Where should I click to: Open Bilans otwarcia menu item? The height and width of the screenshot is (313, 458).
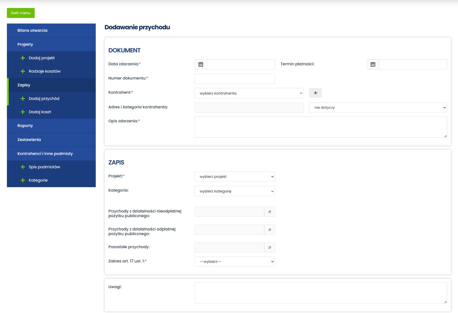[x=32, y=30]
